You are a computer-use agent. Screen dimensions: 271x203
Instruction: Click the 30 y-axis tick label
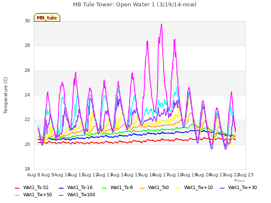(27, 21)
